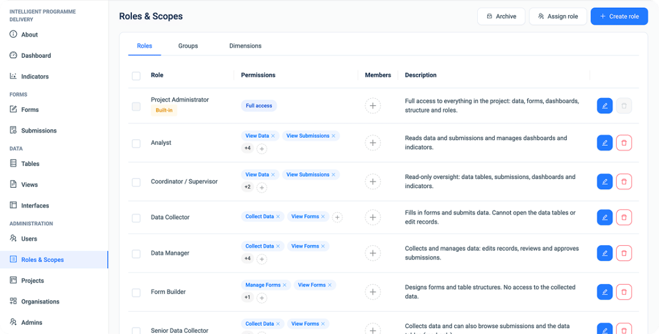The height and width of the screenshot is (334, 659).
Task: Edit the Coordinator / Supervisor role
Action: pos(605,182)
